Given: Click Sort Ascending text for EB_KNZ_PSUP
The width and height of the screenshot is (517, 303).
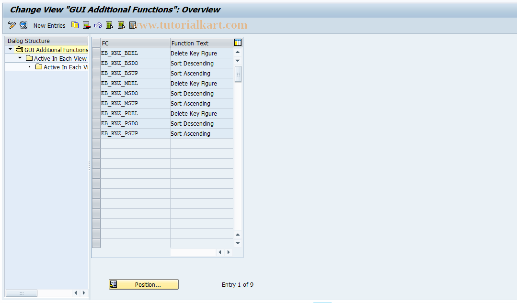Looking at the screenshot, I should [x=190, y=133].
